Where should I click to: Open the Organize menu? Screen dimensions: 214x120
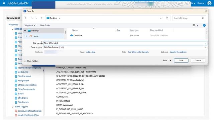coord(30,25)
